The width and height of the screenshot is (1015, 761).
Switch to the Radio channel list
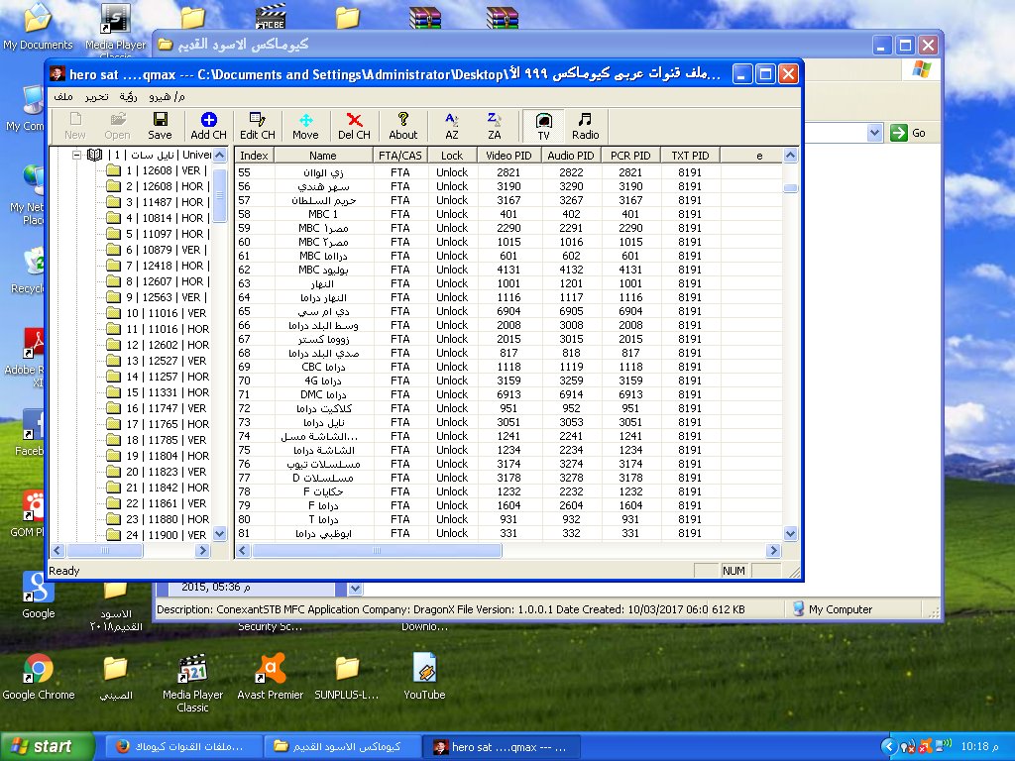click(585, 126)
